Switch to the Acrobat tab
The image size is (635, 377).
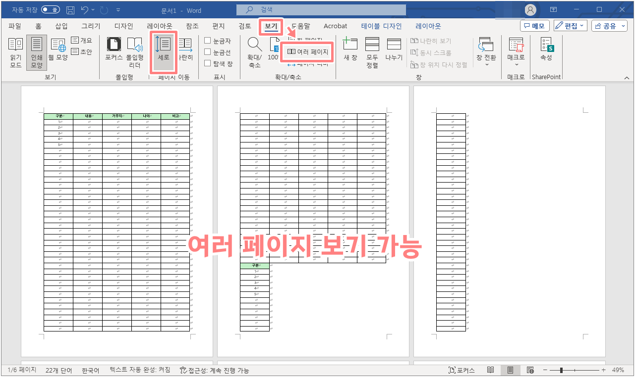pos(336,26)
